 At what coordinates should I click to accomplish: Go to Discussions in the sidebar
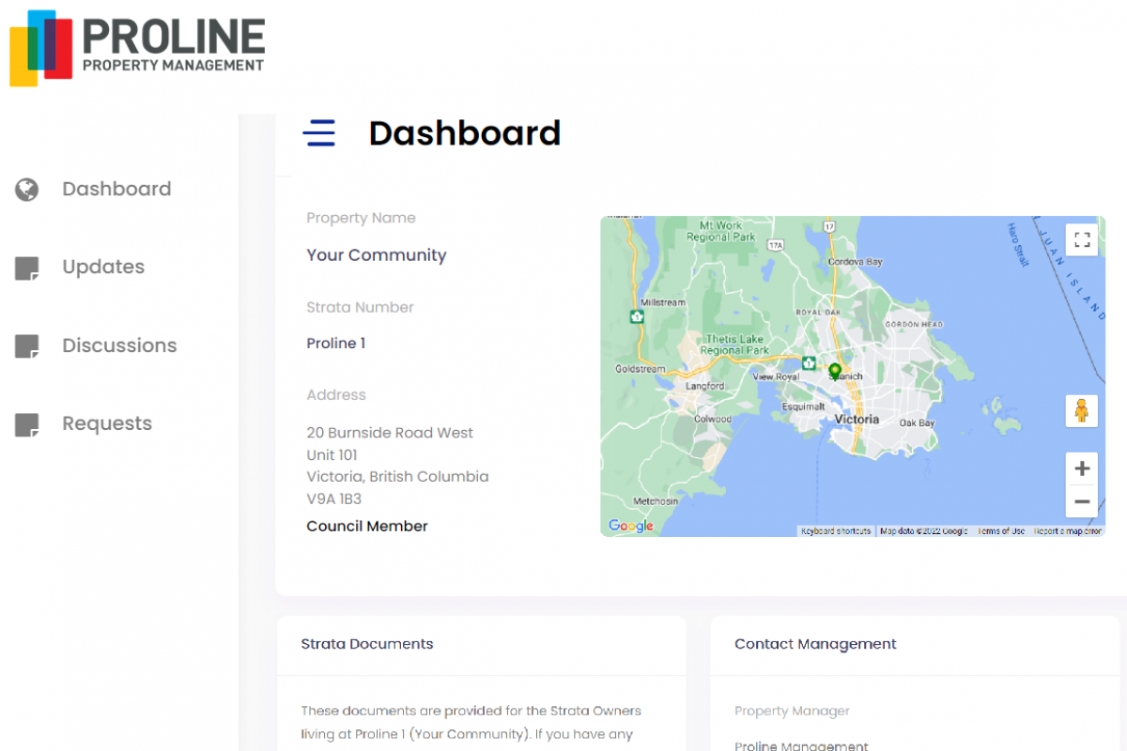tap(119, 346)
